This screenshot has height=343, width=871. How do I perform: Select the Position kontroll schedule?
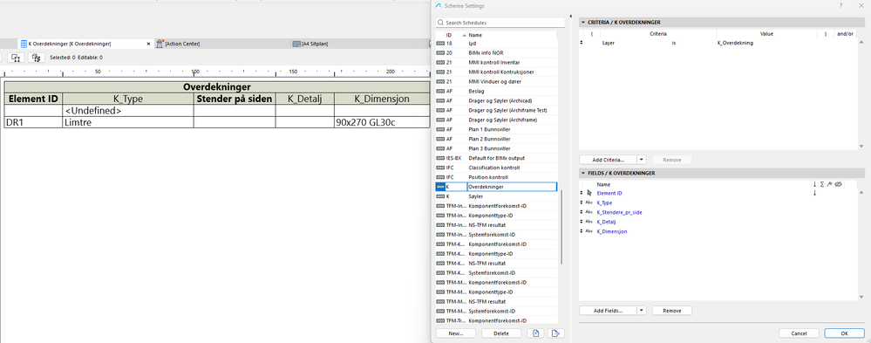pyautogui.click(x=496, y=177)
